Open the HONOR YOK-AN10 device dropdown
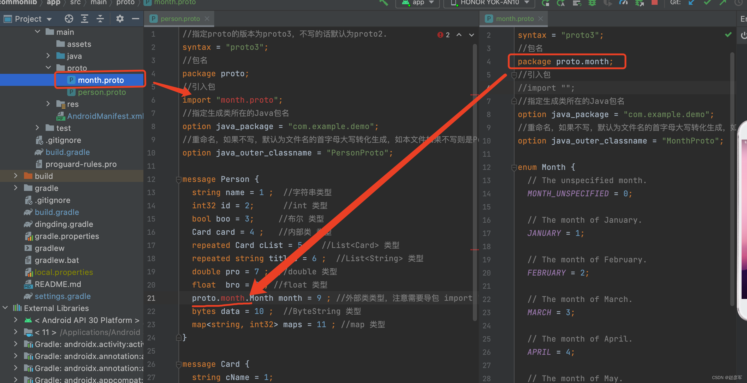747x383 pixels. pos(490,3)
